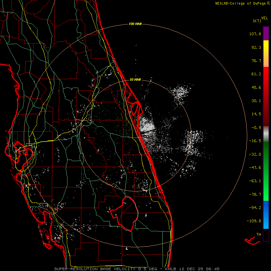
Task: Click the 92.3 legend value
Action: (x=256, y=47)
